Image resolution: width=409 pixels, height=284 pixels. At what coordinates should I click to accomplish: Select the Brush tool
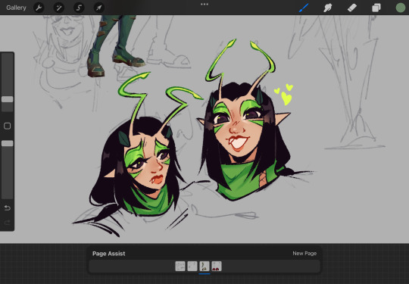pos(304,8)
